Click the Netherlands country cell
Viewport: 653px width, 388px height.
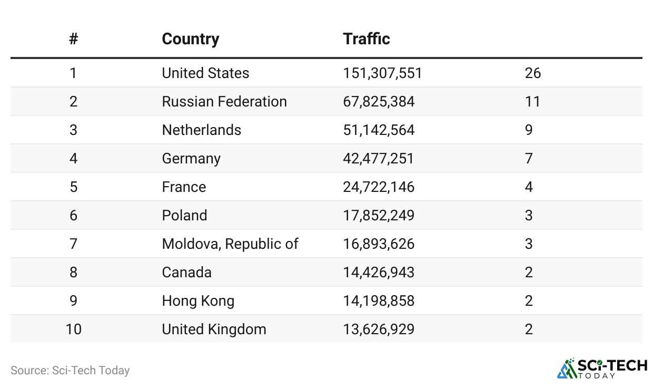click(x=202, y=130)
